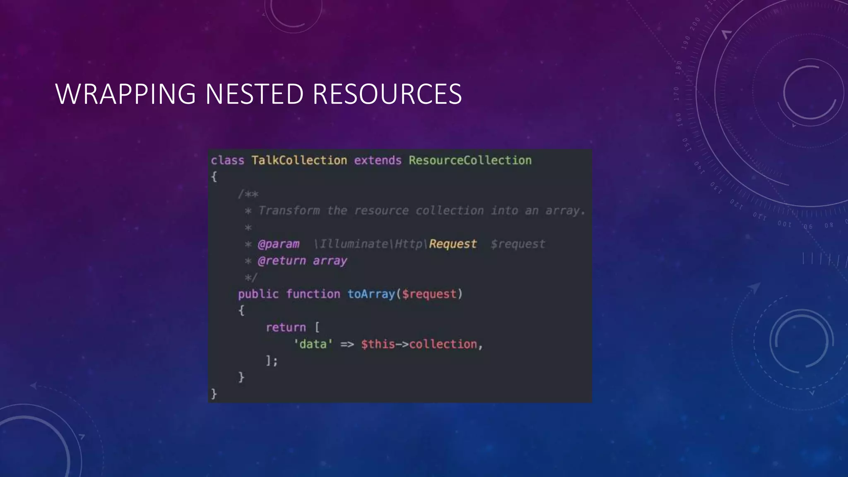
Task: Click the highlighted 'Request' type in docblock
Action: point(453,244)
